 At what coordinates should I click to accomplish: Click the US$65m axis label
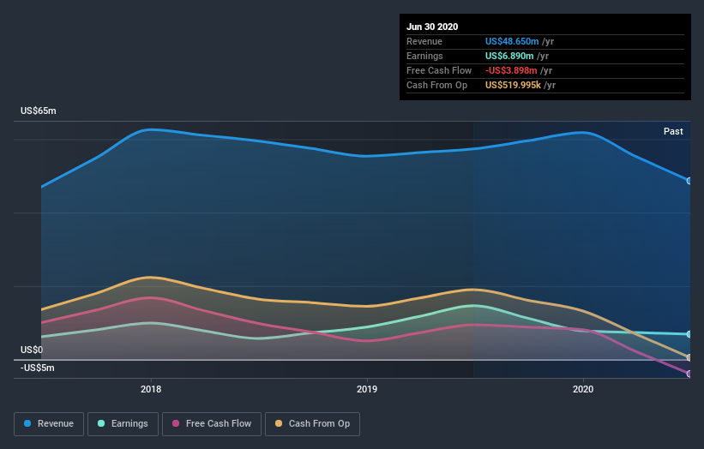(39, 111)
